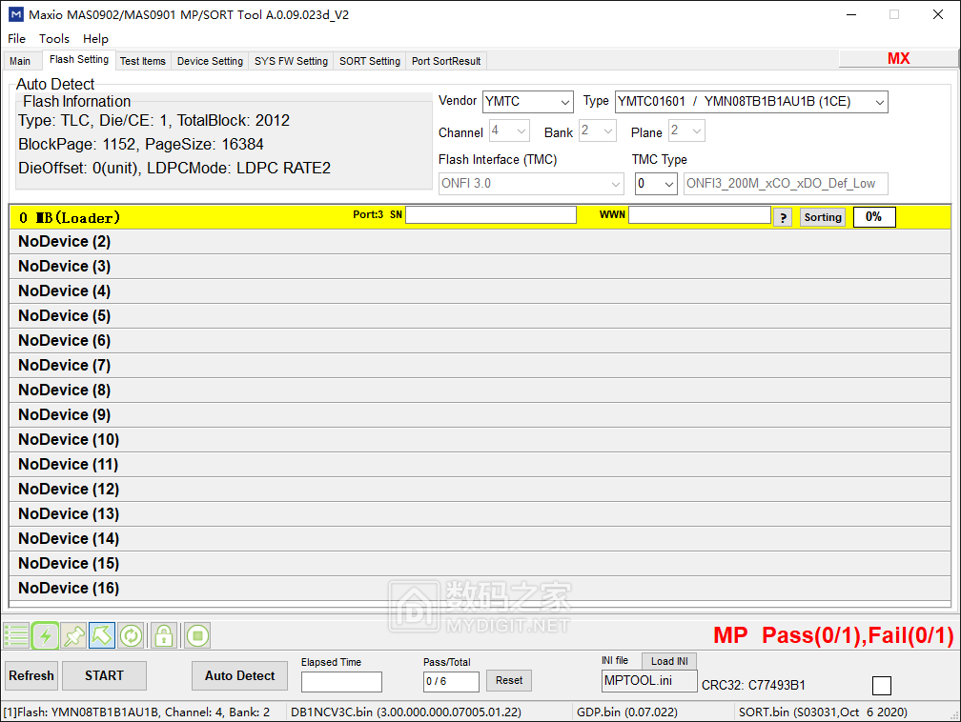Click the Refresh button
The height and width of the screenshot is (722, 961).
[x=31, y=675]
